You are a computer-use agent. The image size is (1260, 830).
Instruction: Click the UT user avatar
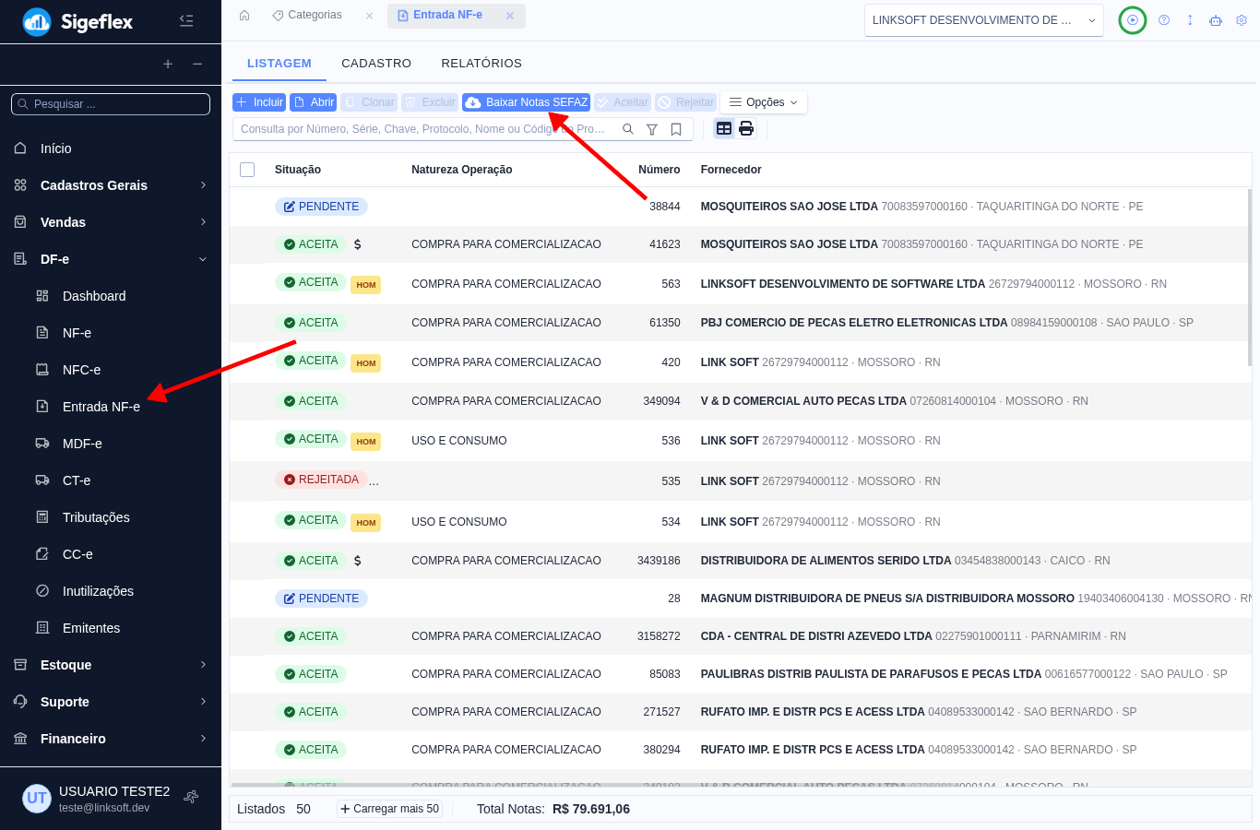[x=37, y=798]
